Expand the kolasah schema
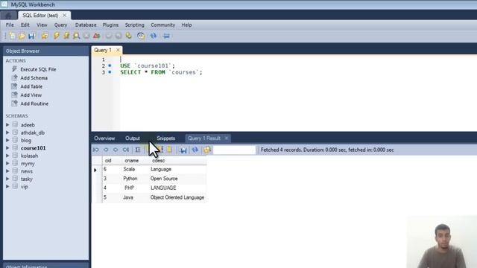Viewport: 477px width, 268px height. point(7,156)
